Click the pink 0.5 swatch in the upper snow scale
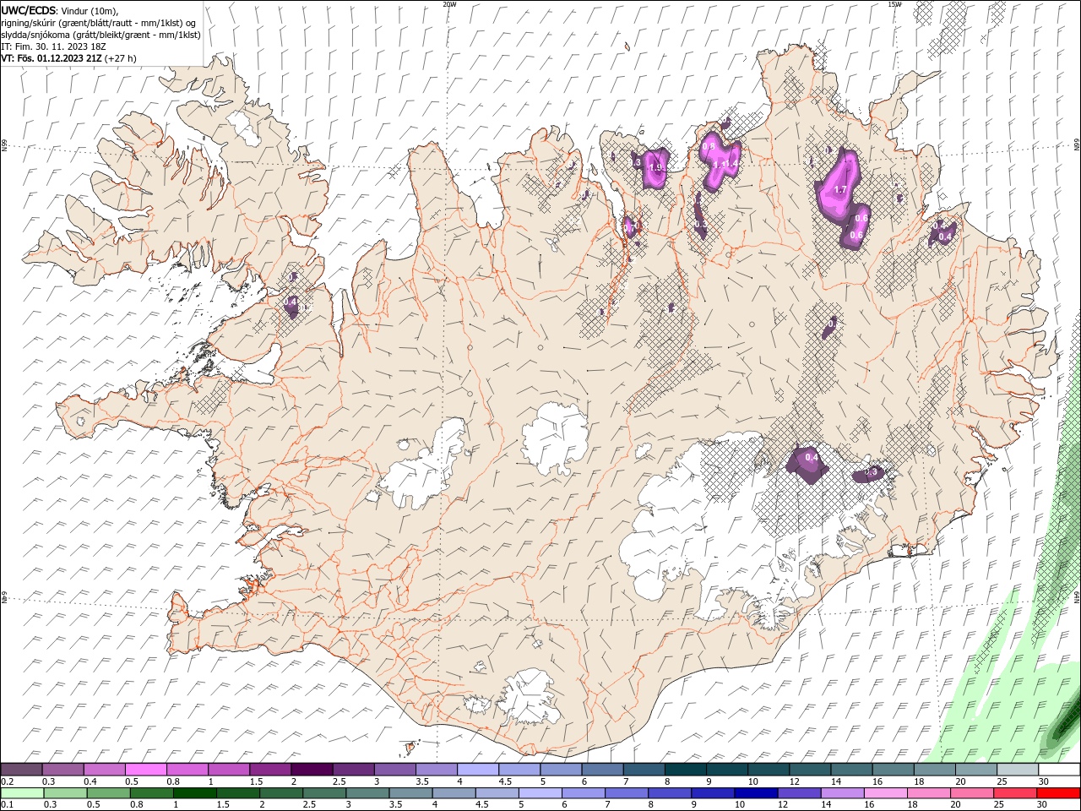Image resolution: width=1081 pixels, height=811 pixels. tap(146, 770)
